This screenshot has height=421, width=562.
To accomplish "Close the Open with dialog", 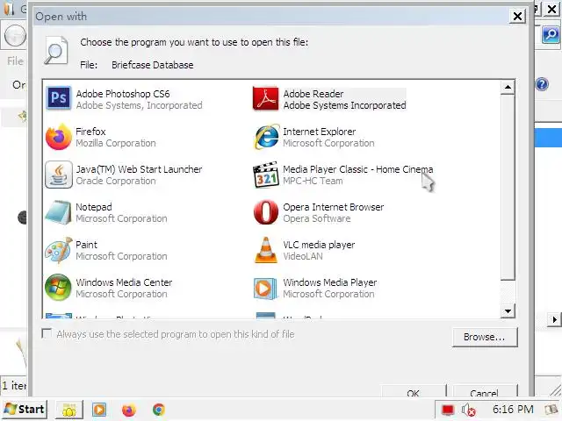I will (x=517, y=16).
